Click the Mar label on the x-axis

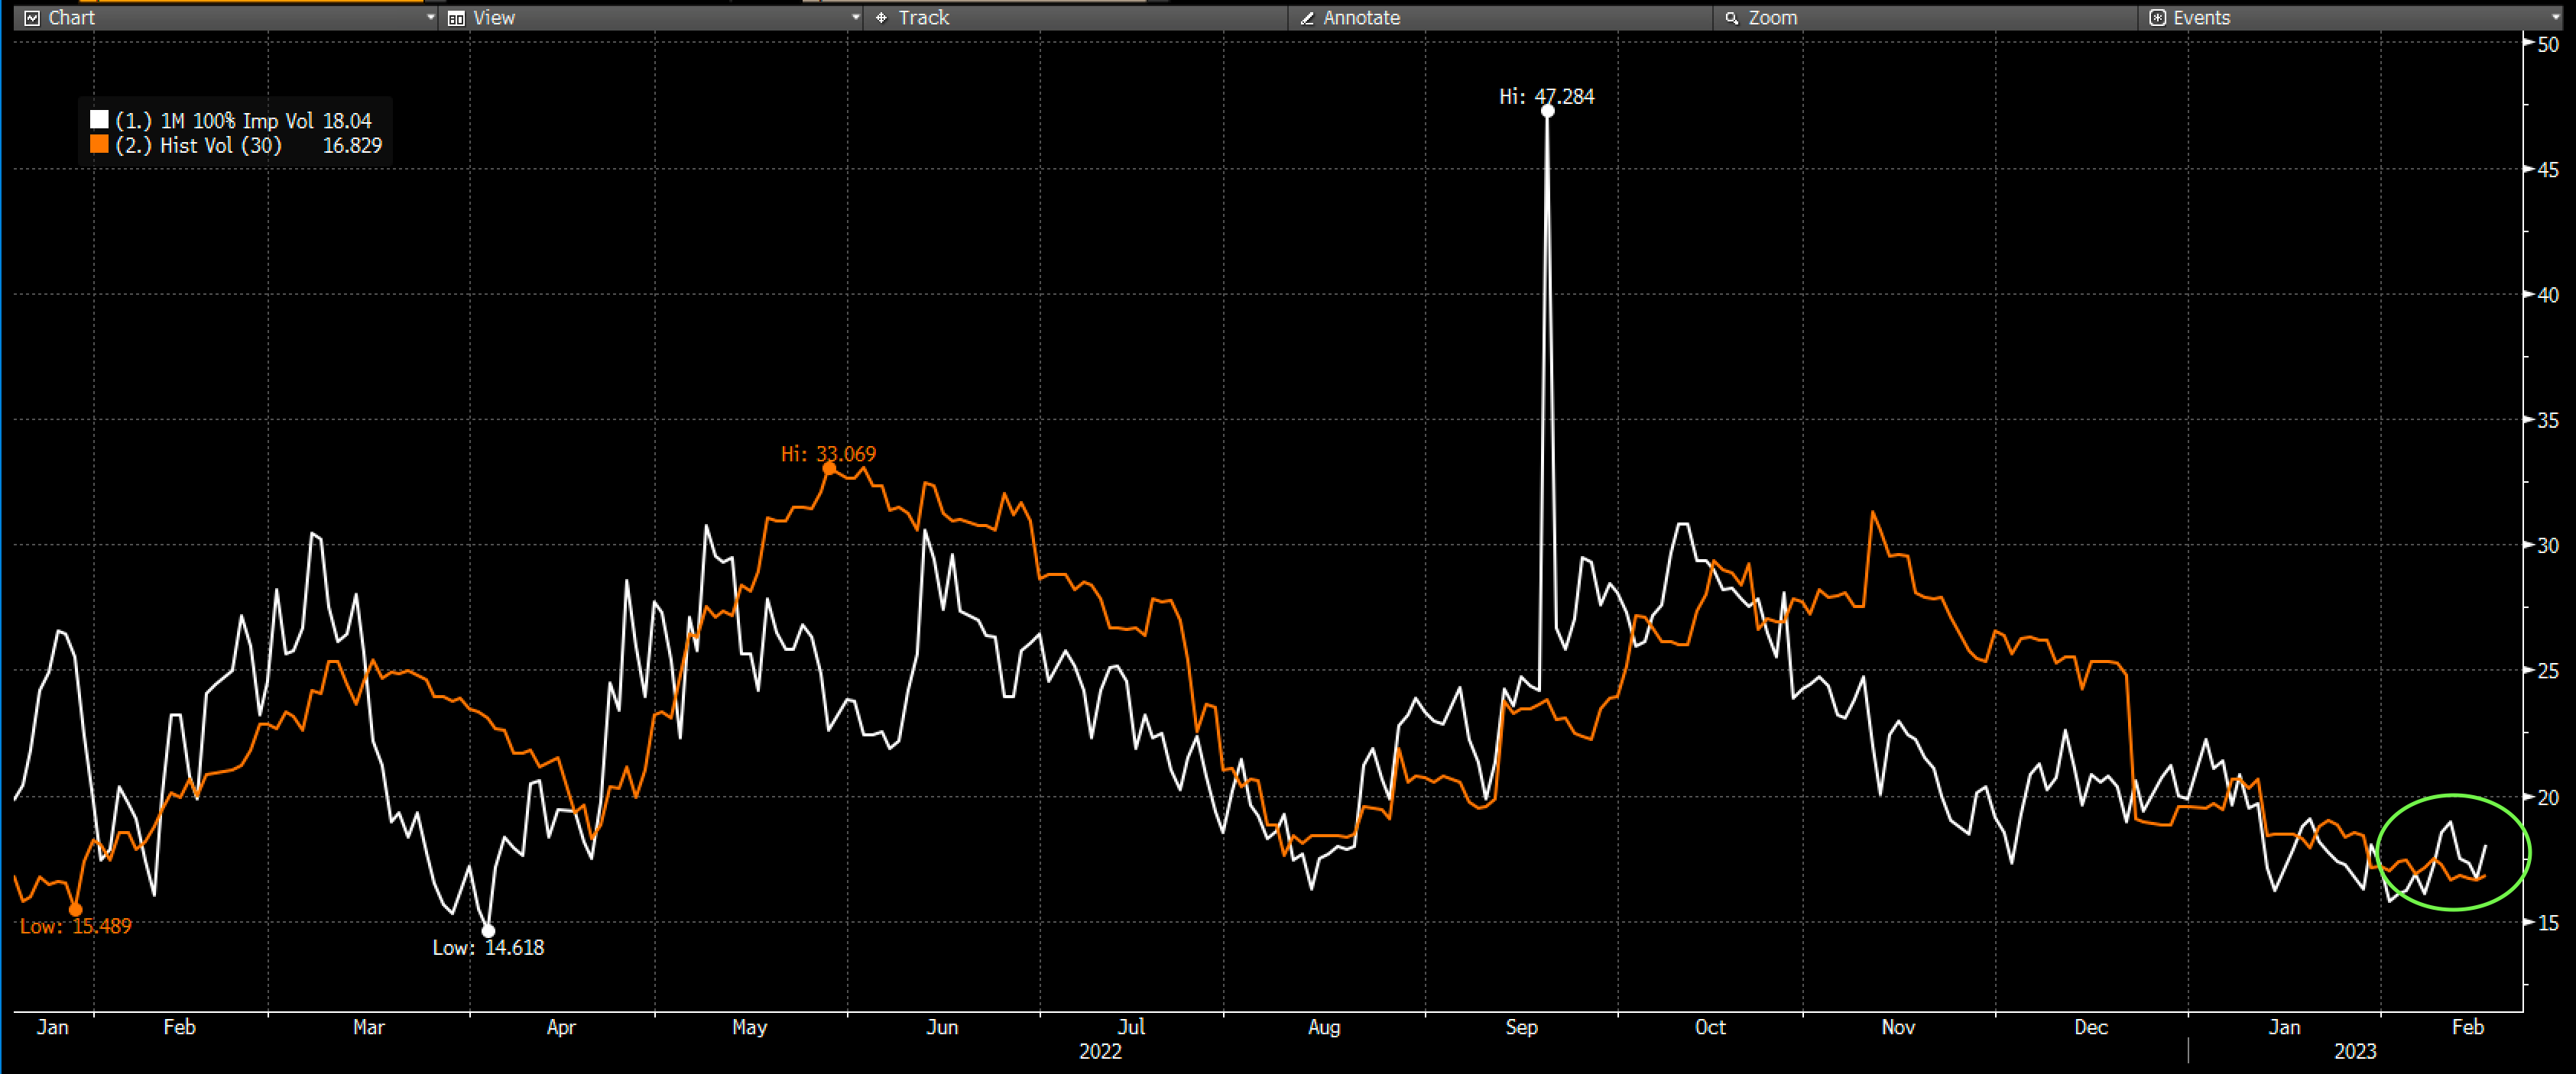(x=368, y=1027)
